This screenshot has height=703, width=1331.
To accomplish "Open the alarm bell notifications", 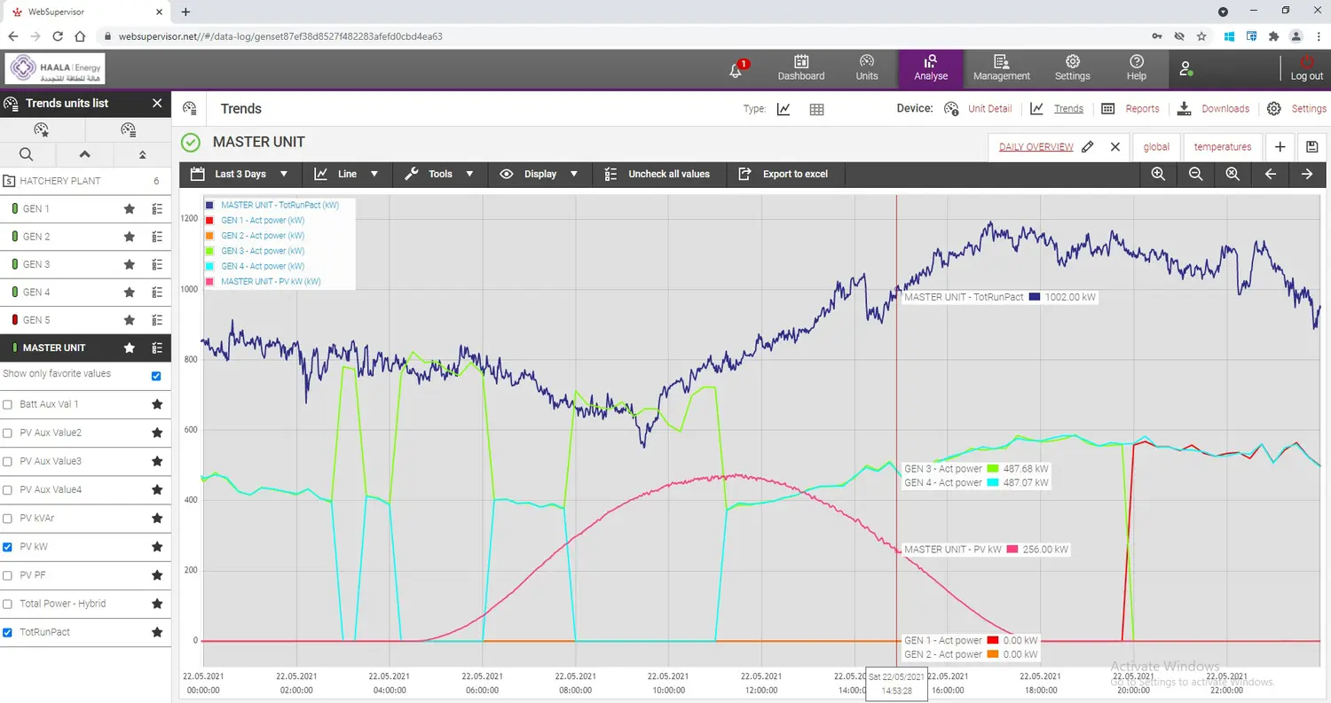I will (x=736, y=69).
